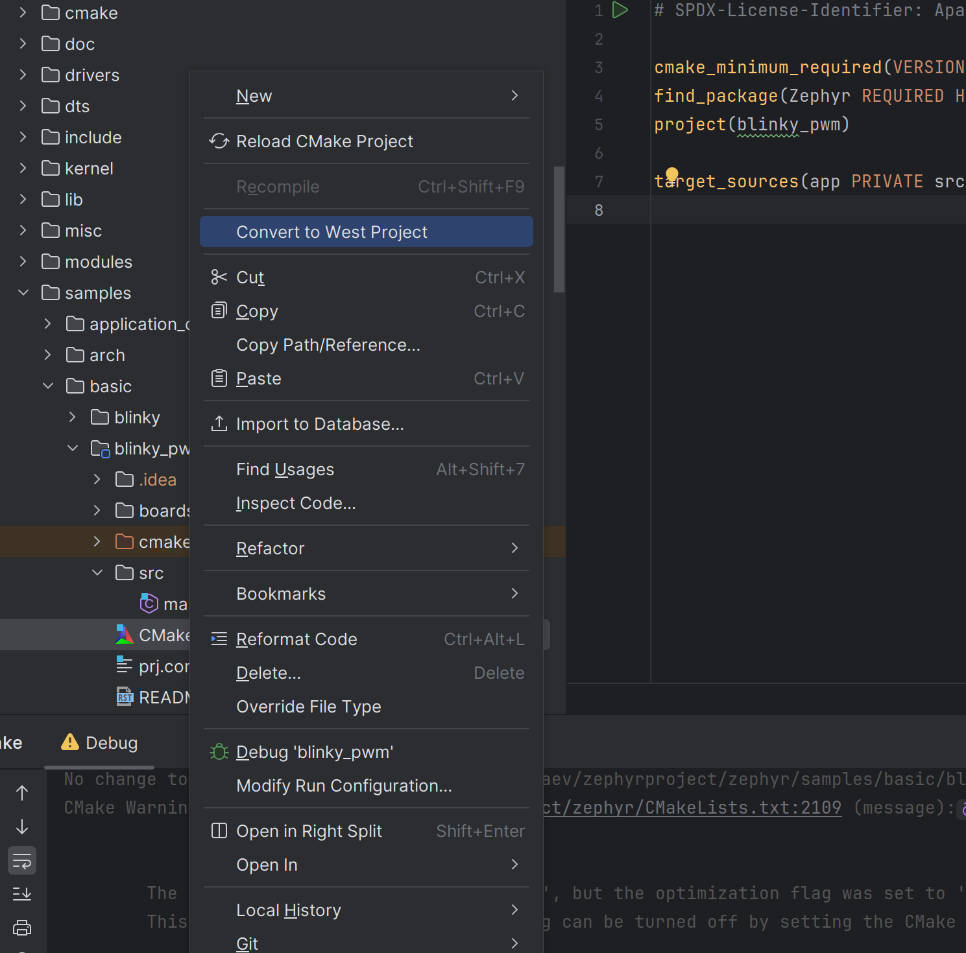This screenshot has height=953, width=966.
Task: Click the down arrow in the output panel
Action: (x=22, y=827)
